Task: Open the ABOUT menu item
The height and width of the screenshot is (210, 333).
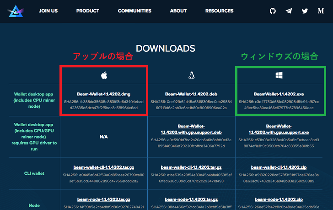Action: [x=178, y=11]
